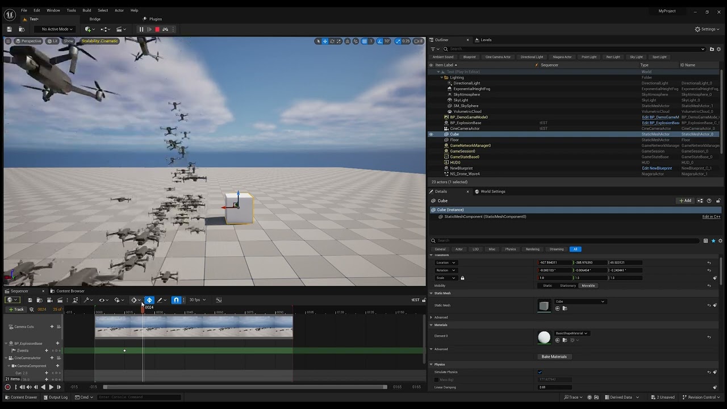
Task: Click the Camera Cuts thumbnail strip
Action: coord(194,327)
